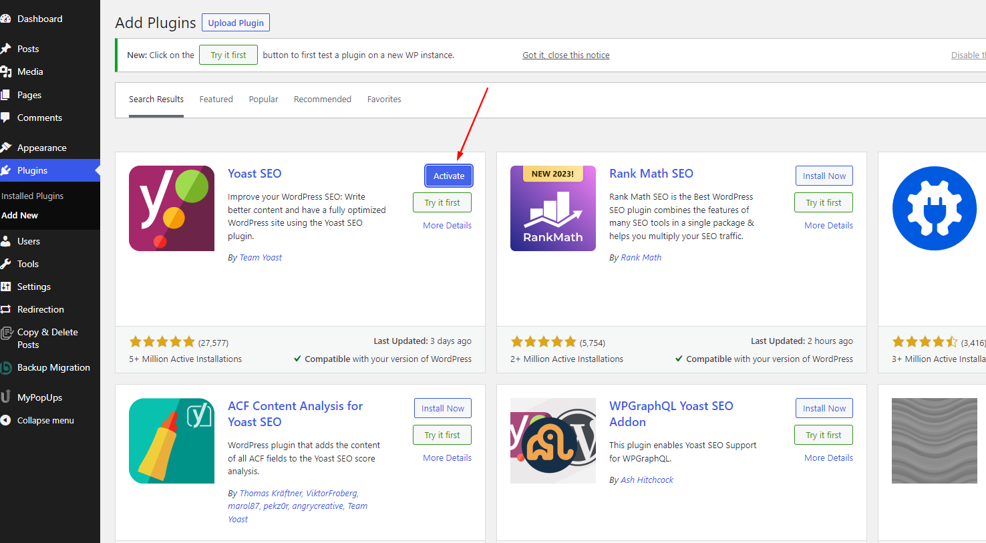Viewport: 986px width, 543px height.
Task: Click the Yoast SEO five-star rating
Action: (162, 342)
